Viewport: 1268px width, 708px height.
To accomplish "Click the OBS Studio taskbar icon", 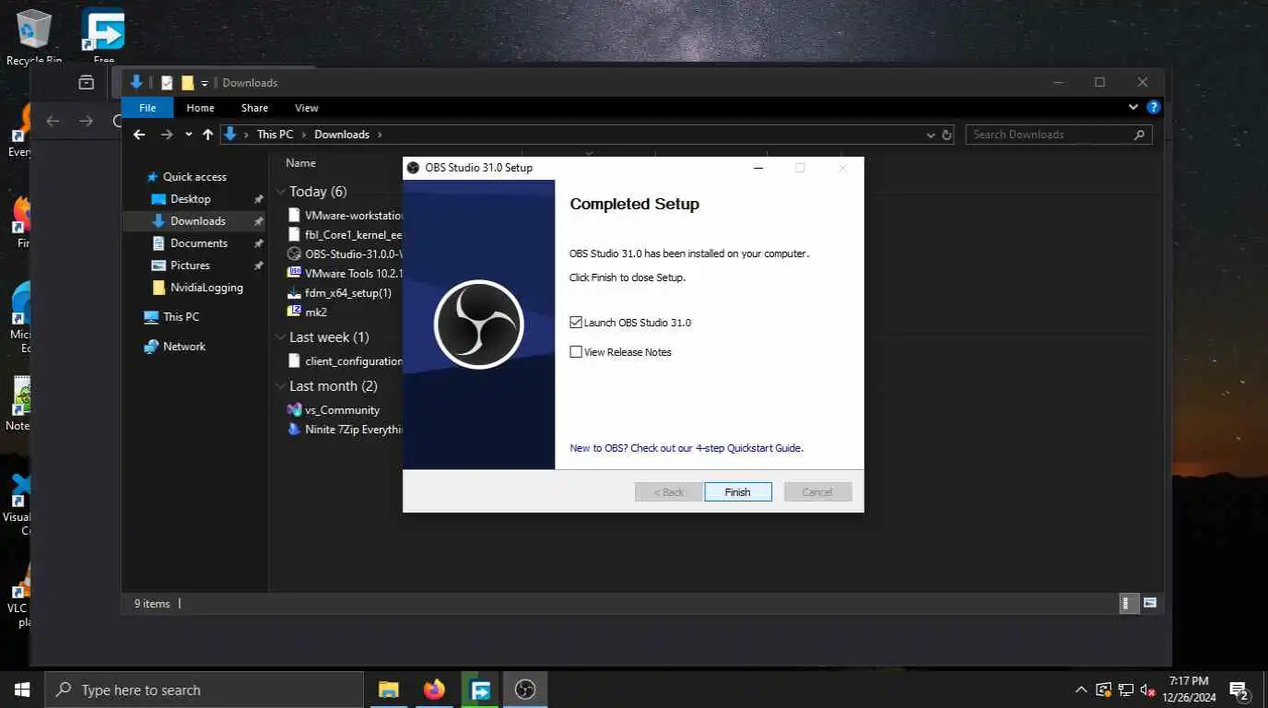I will point(525,690).
